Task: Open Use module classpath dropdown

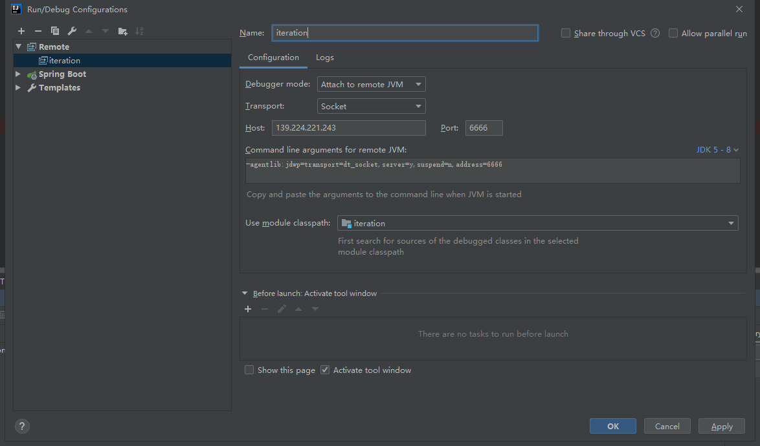Action: point(538,224)
